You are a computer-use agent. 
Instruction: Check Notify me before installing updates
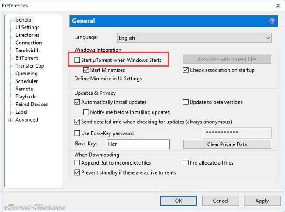(x=86, y=112)
